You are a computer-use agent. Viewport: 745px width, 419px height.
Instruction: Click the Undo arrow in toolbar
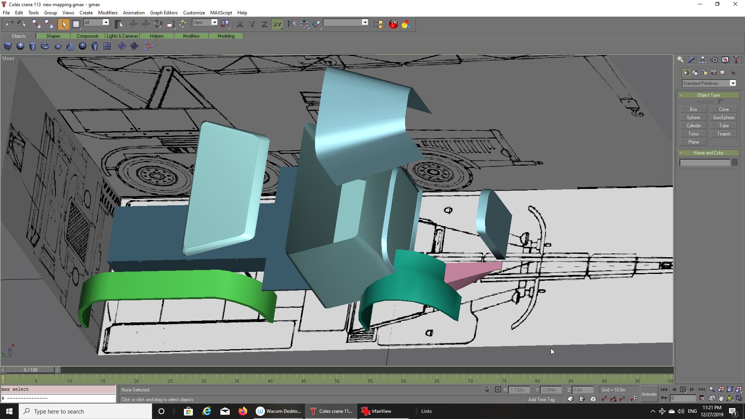pos(10,24)
